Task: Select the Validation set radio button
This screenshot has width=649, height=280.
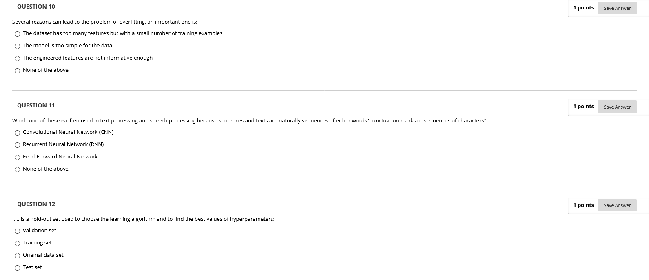Action: point(17,231)
